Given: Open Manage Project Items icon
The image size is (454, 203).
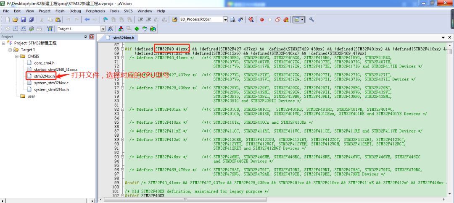Looking at the screenshot, I should point(121,29).
